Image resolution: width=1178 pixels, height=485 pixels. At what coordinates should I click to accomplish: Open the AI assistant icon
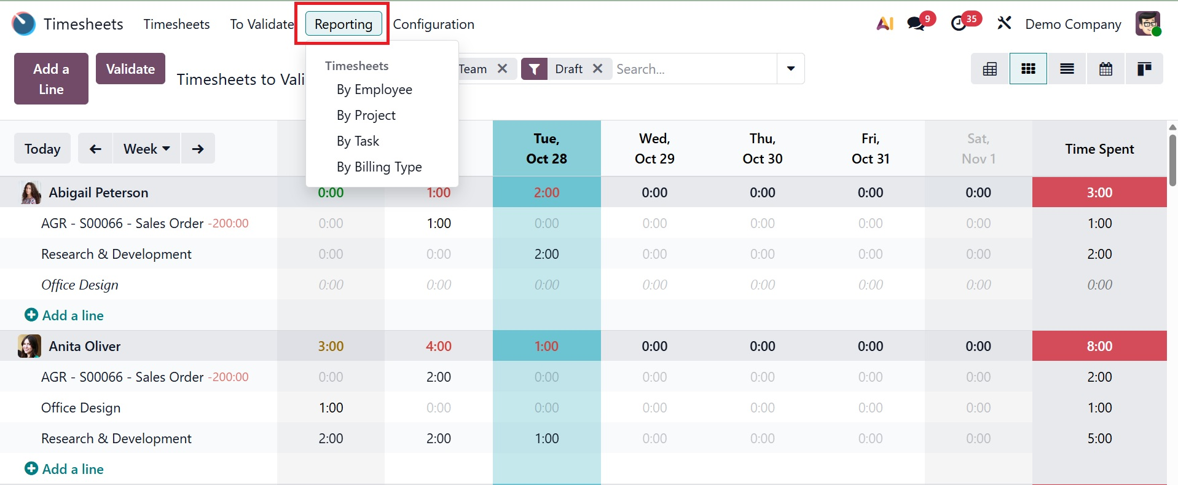[x=885, y=24]
